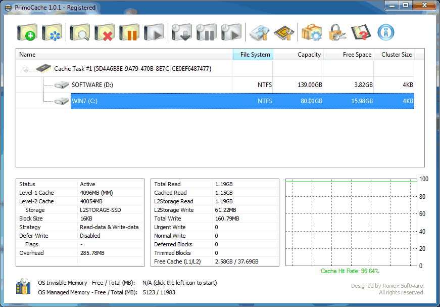Image resolution: width=440 pixels, height=307 pixels.
Task: Click the Free Cache 2.58GB / 37.69GB value
Action: (236, 261)
